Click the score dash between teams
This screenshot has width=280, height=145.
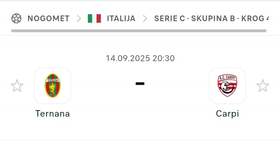140,84
